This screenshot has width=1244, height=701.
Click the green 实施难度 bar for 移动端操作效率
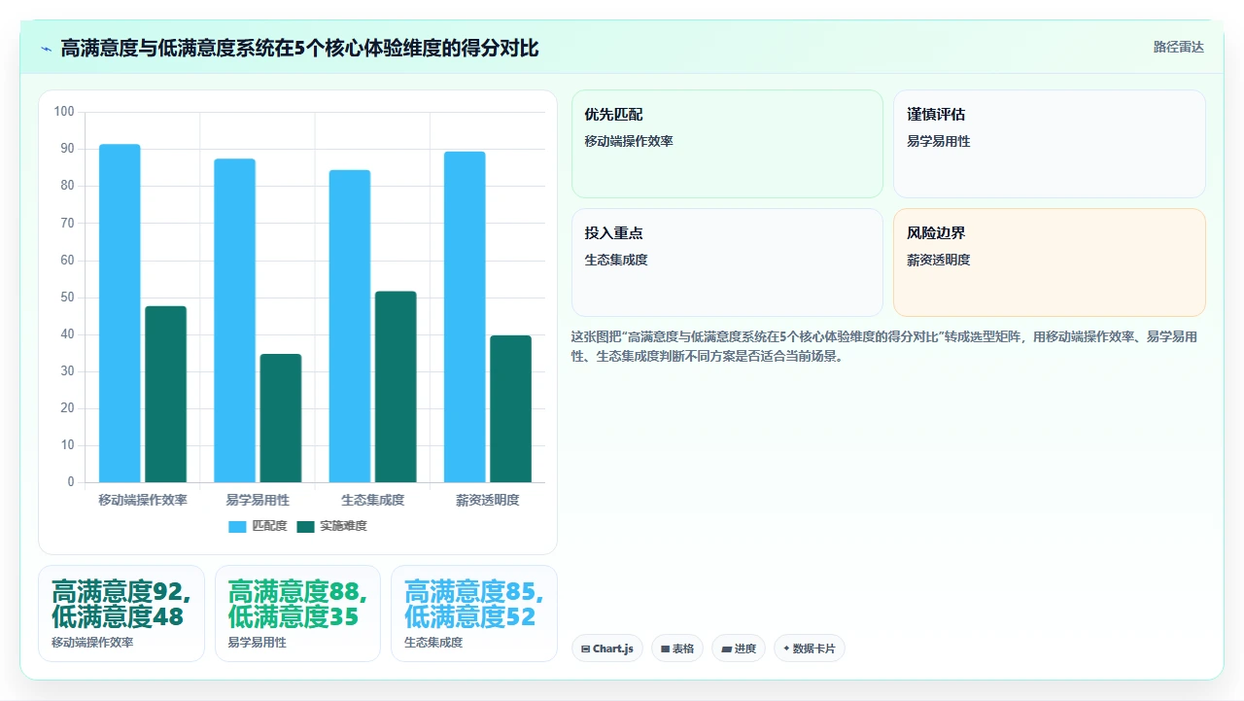(x=166, y=394)
